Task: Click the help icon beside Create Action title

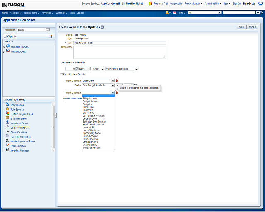Action: [102, 27]
